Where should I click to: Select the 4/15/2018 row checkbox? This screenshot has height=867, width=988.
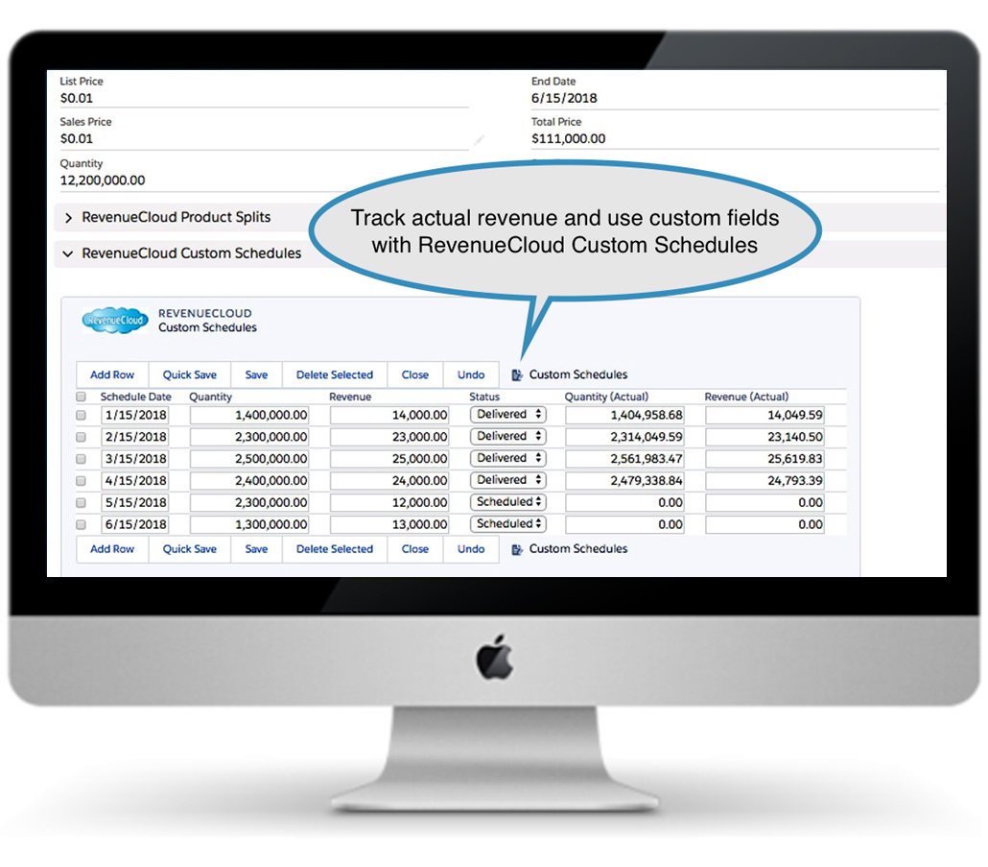tap(81, 480)
